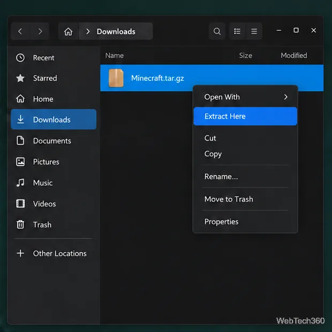
Task: Open the hamburger menu icon
Action: (x=254, y=32)
